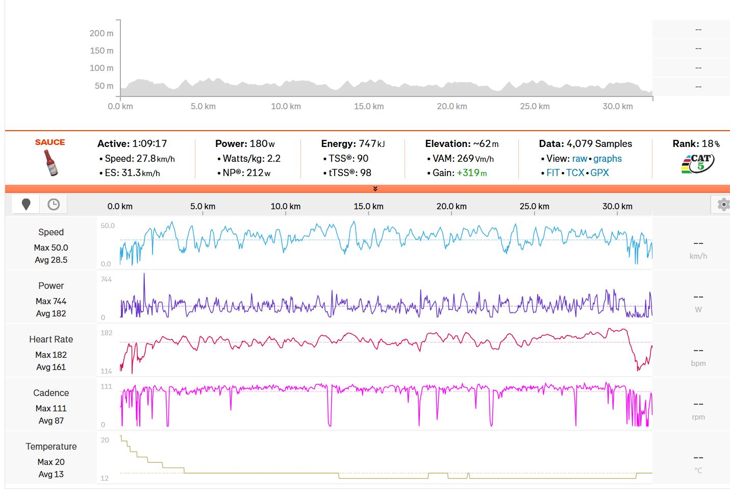This screenshot has height=492, width=730.
Task: Switch x-axis to time with clock icon
Action: point(54,205)
